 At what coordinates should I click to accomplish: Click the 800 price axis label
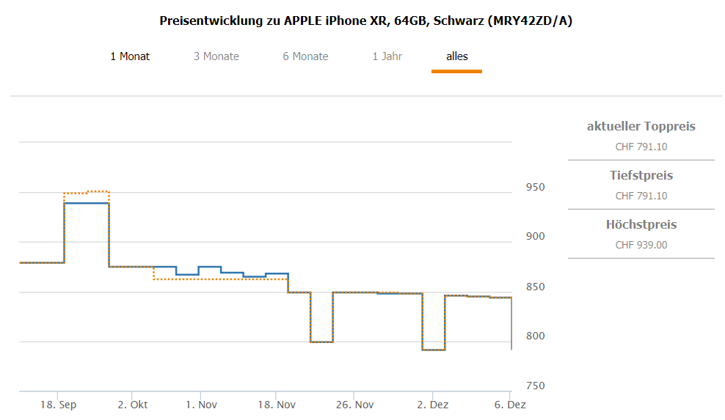coord(536,336)
